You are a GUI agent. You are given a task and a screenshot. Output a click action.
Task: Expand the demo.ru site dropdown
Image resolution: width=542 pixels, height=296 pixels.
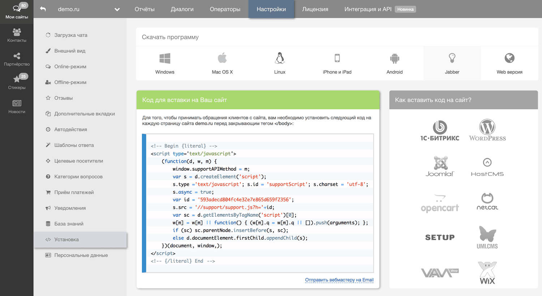(x=117, y=9)
